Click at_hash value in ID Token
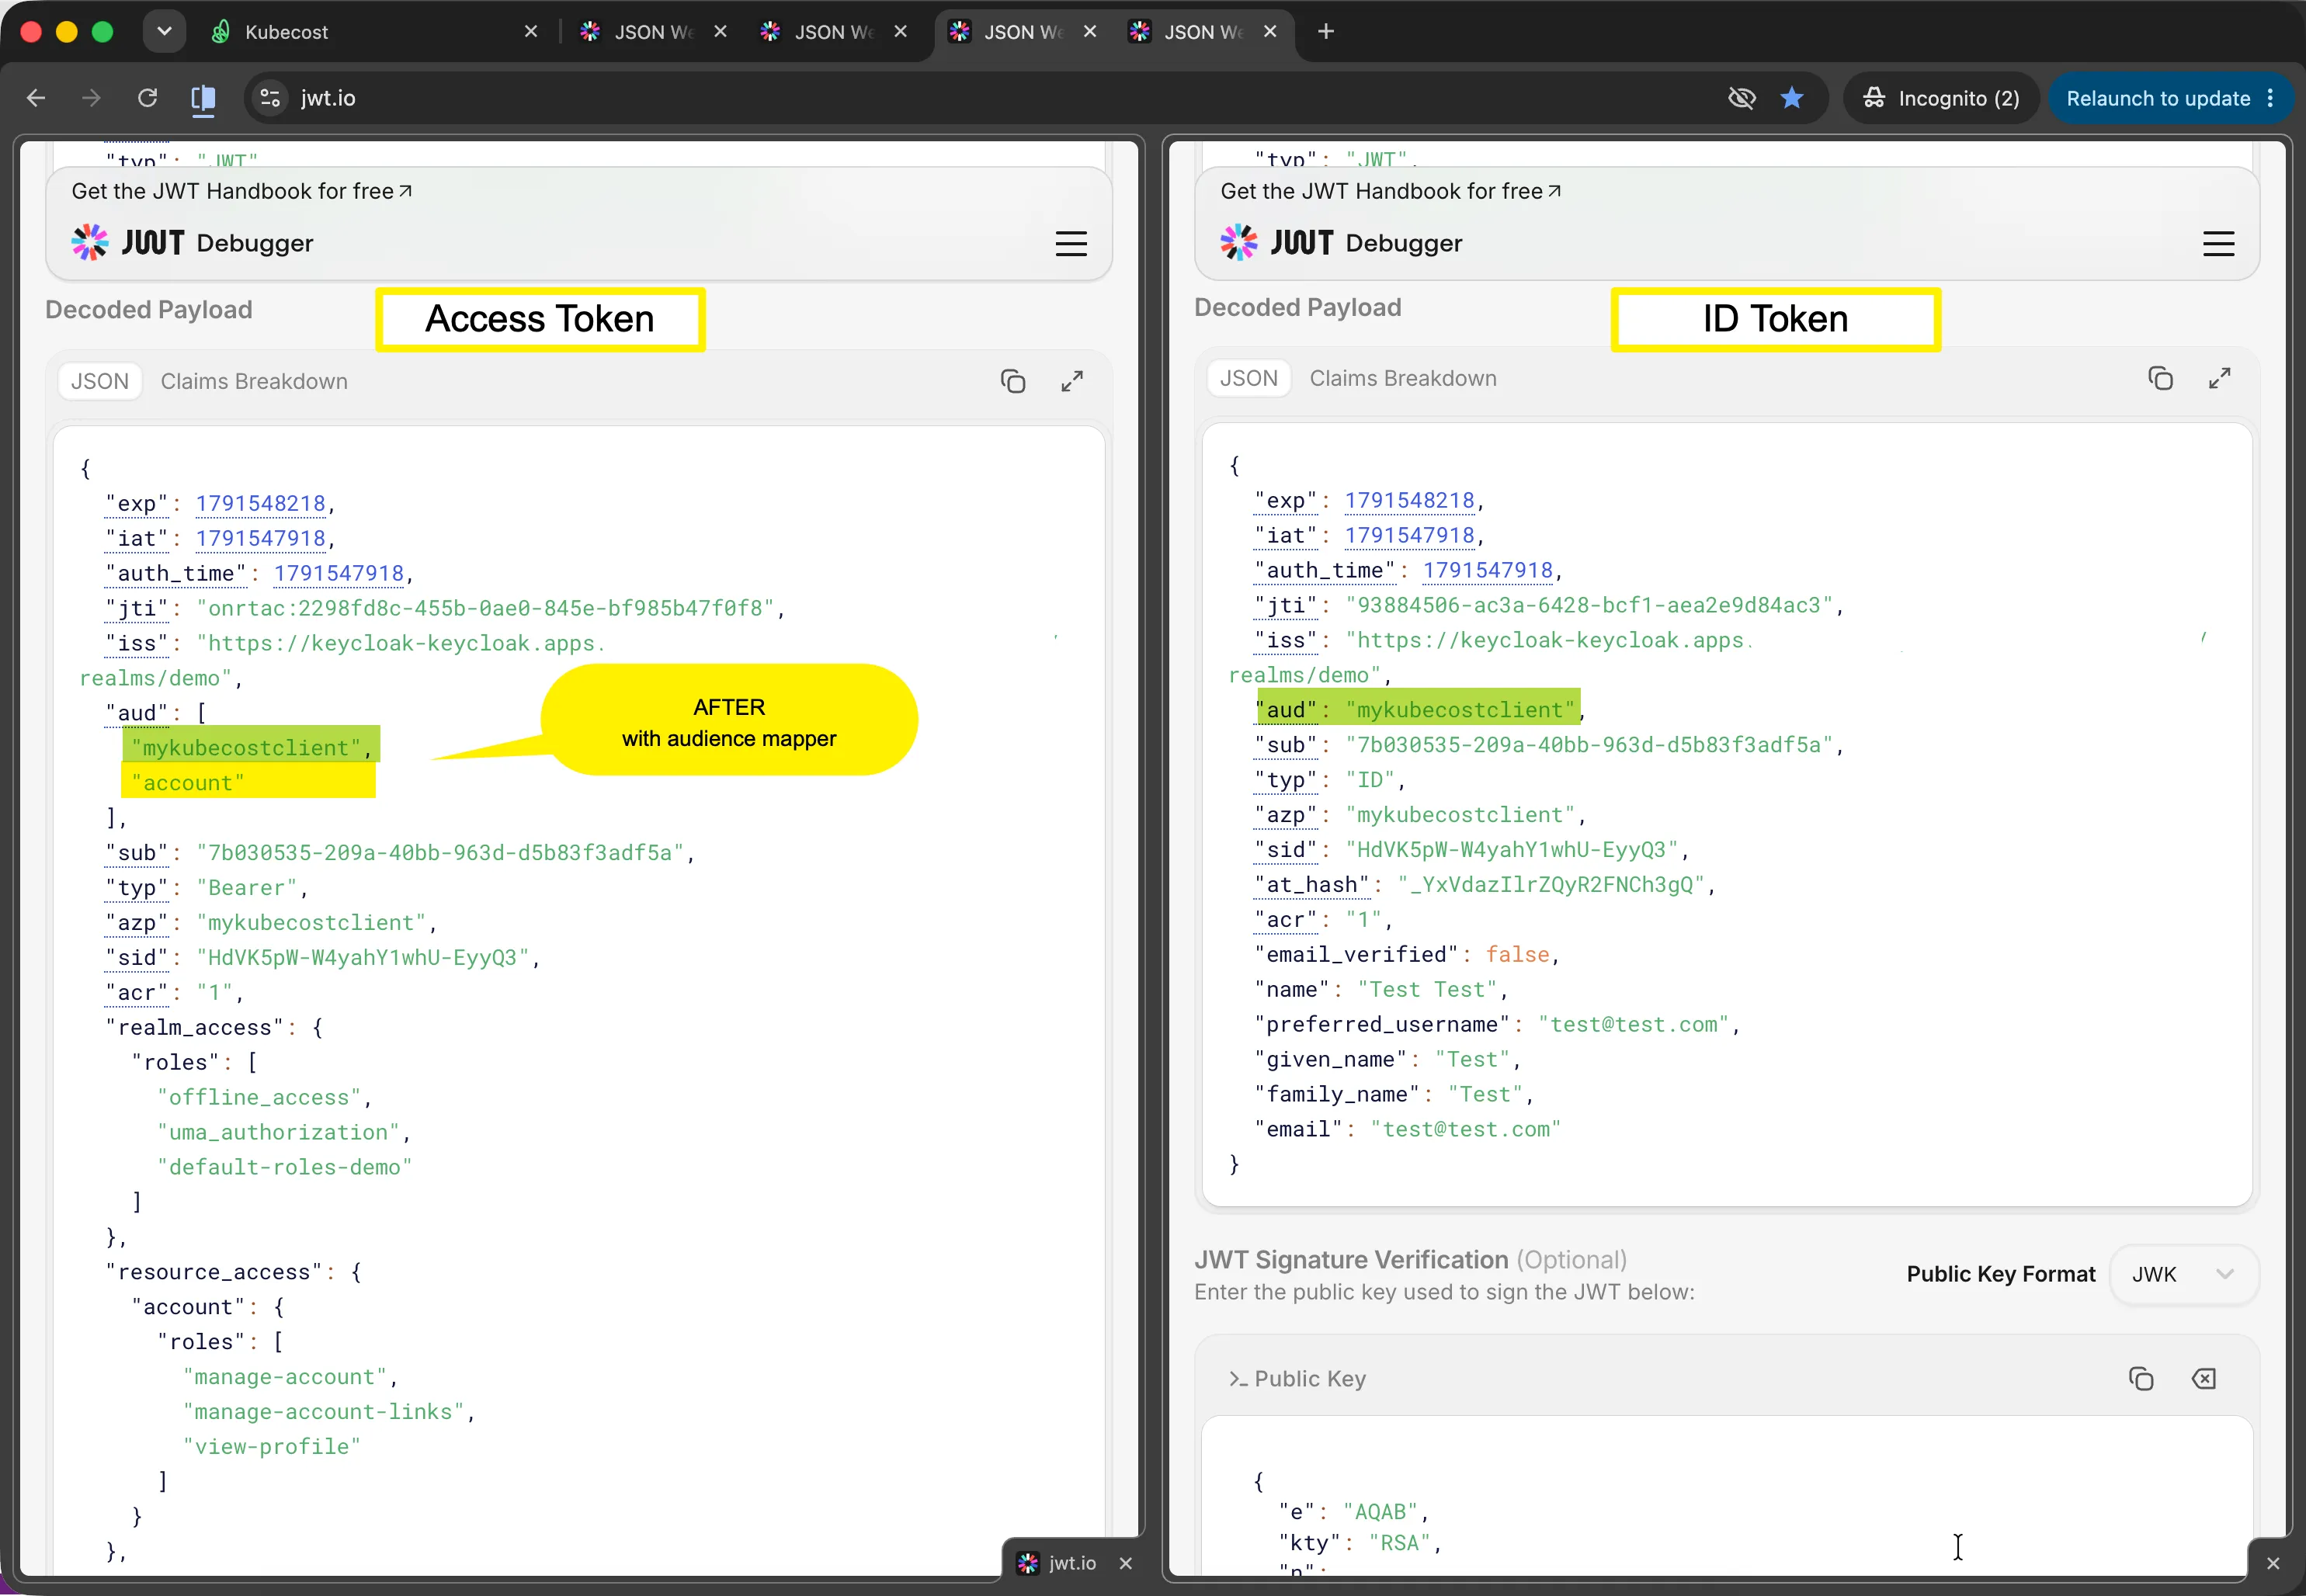Viewport: 2306px width, 1596px height. 1551,885
